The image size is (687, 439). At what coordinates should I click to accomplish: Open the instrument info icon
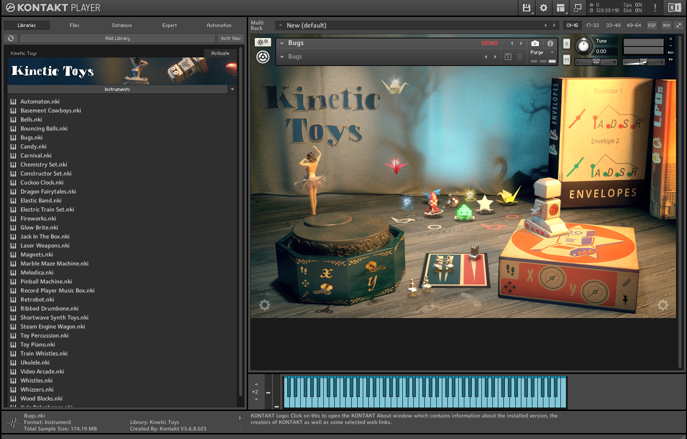(550, 43)
